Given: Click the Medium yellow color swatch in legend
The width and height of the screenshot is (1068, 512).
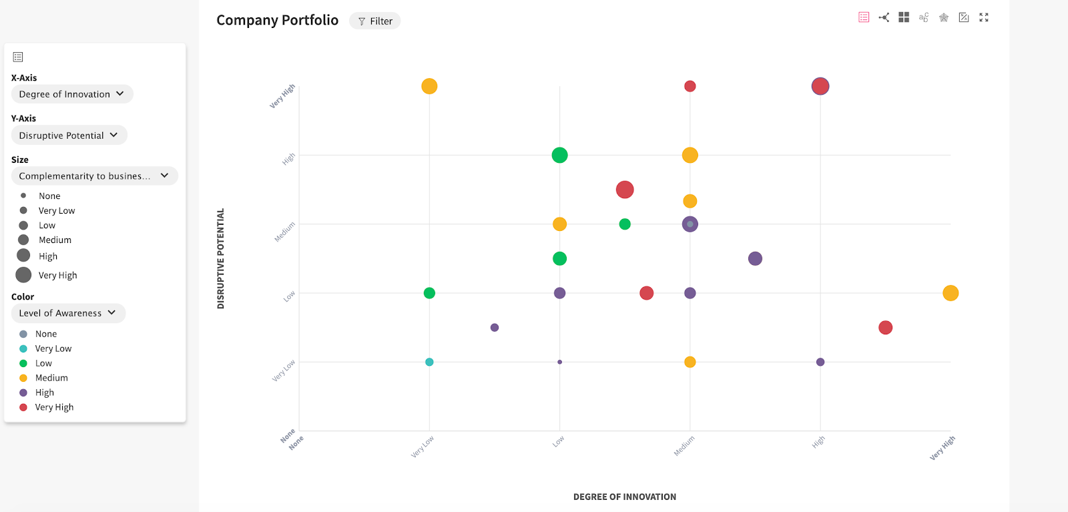Looking at the screenshot, I should click(22, 377).
